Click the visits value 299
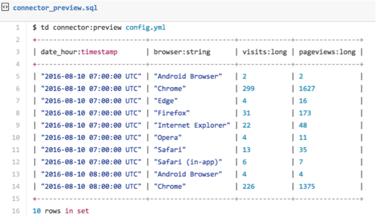Screen dimensions: 377x224 click(248, 89)
